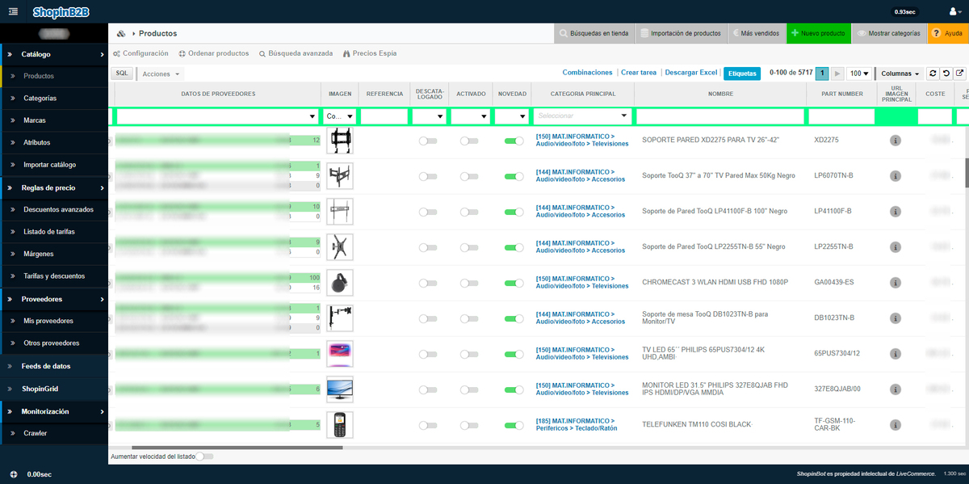Viewport: 969px width, 484px height.
Task: Open Configuración gear settings
Action: pyautogui.click(x=141, y=53)
